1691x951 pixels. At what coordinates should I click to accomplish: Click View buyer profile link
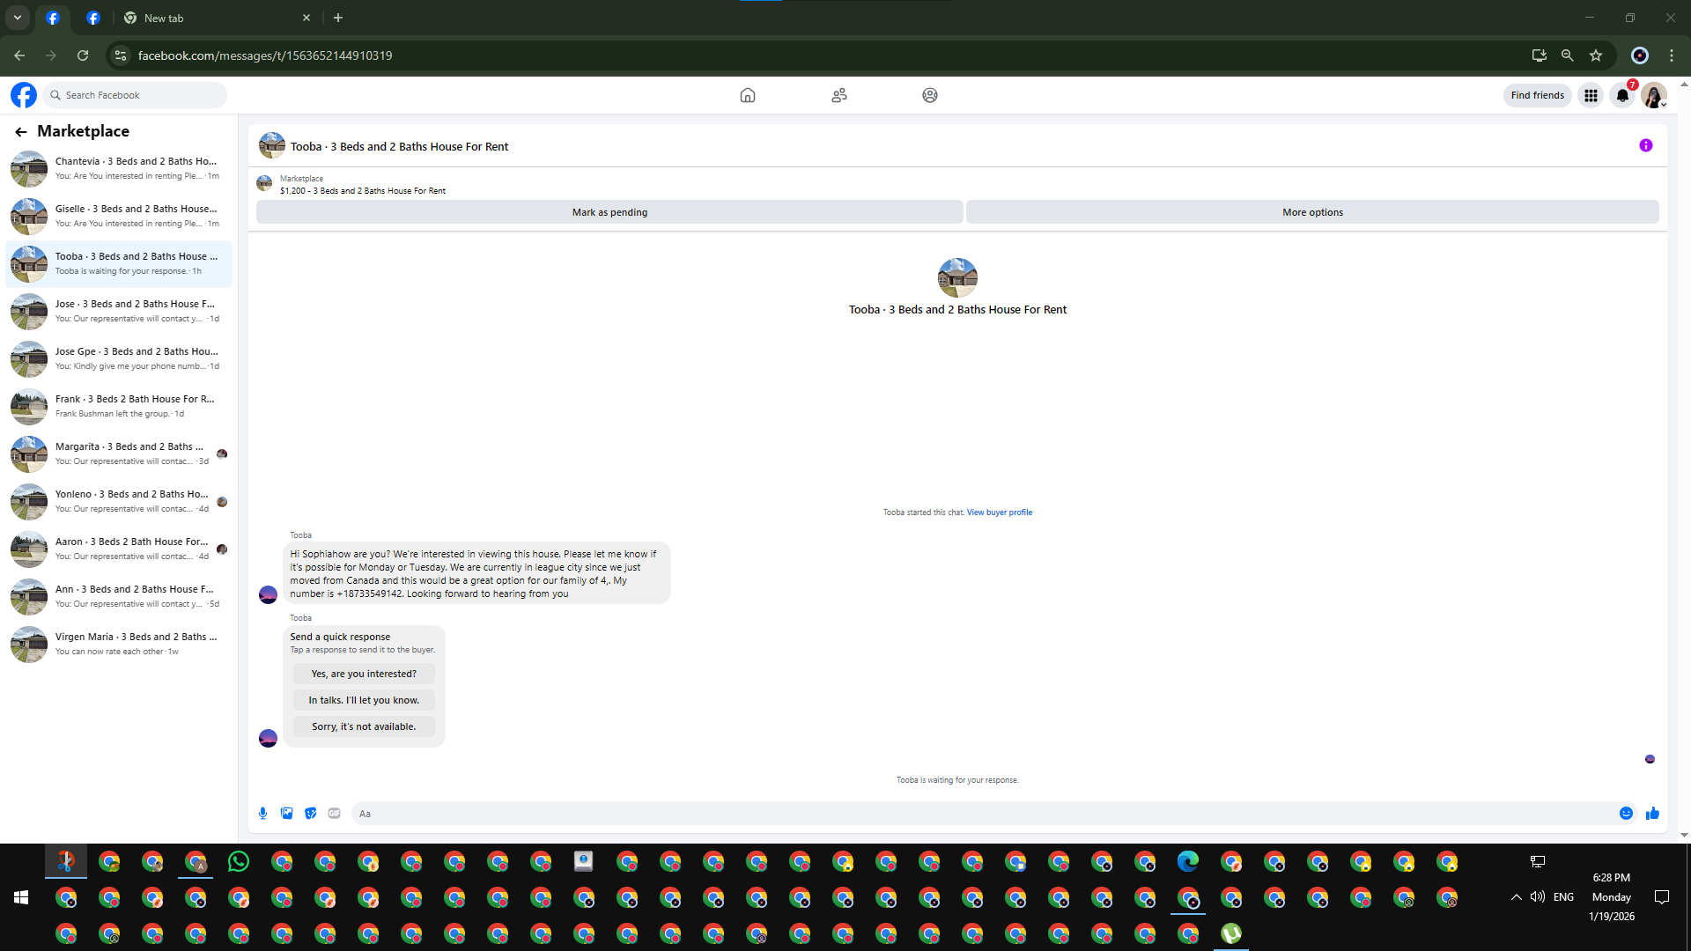pyautogui.click(x=999, y=512)
